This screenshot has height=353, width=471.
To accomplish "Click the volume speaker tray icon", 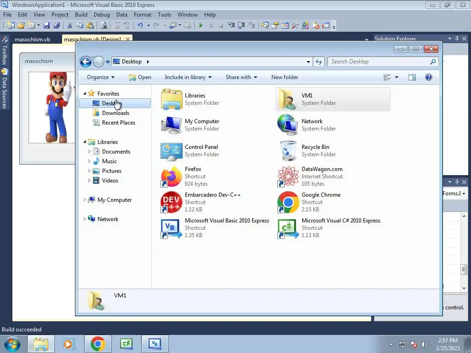I will 425,344.
